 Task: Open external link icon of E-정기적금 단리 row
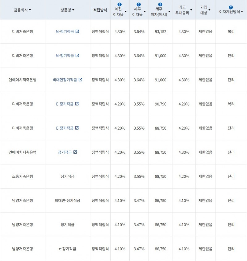point(77,128)
